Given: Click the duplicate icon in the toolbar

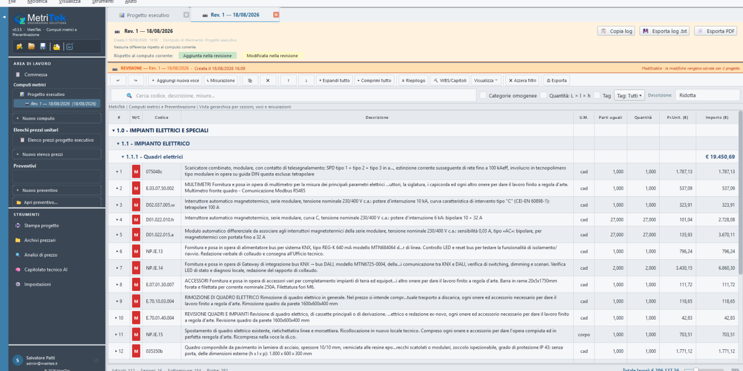Looking at the screenshot, I should pos(250,81).
